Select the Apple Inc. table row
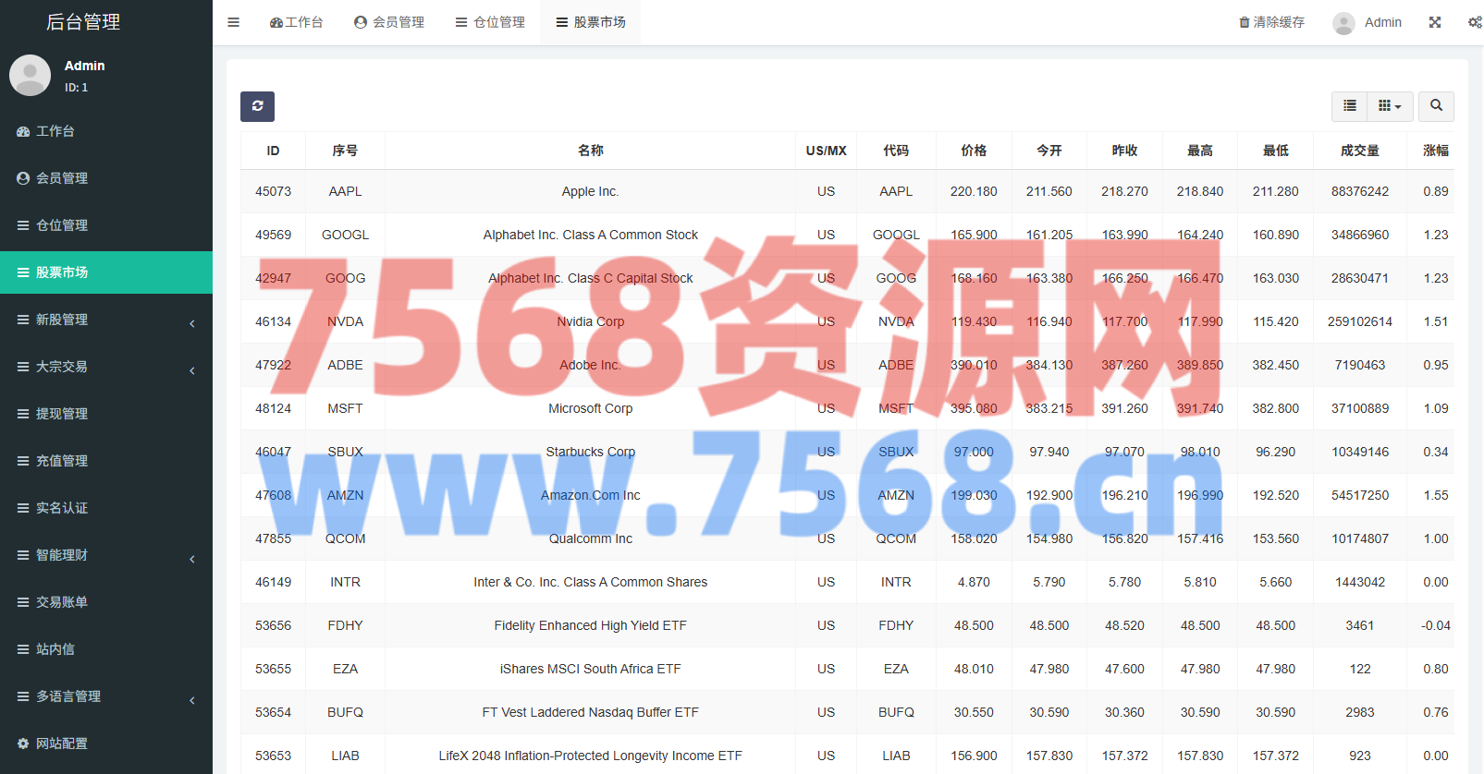The width and height of the screenshot is (1484, 774). (x=590, y=191)
